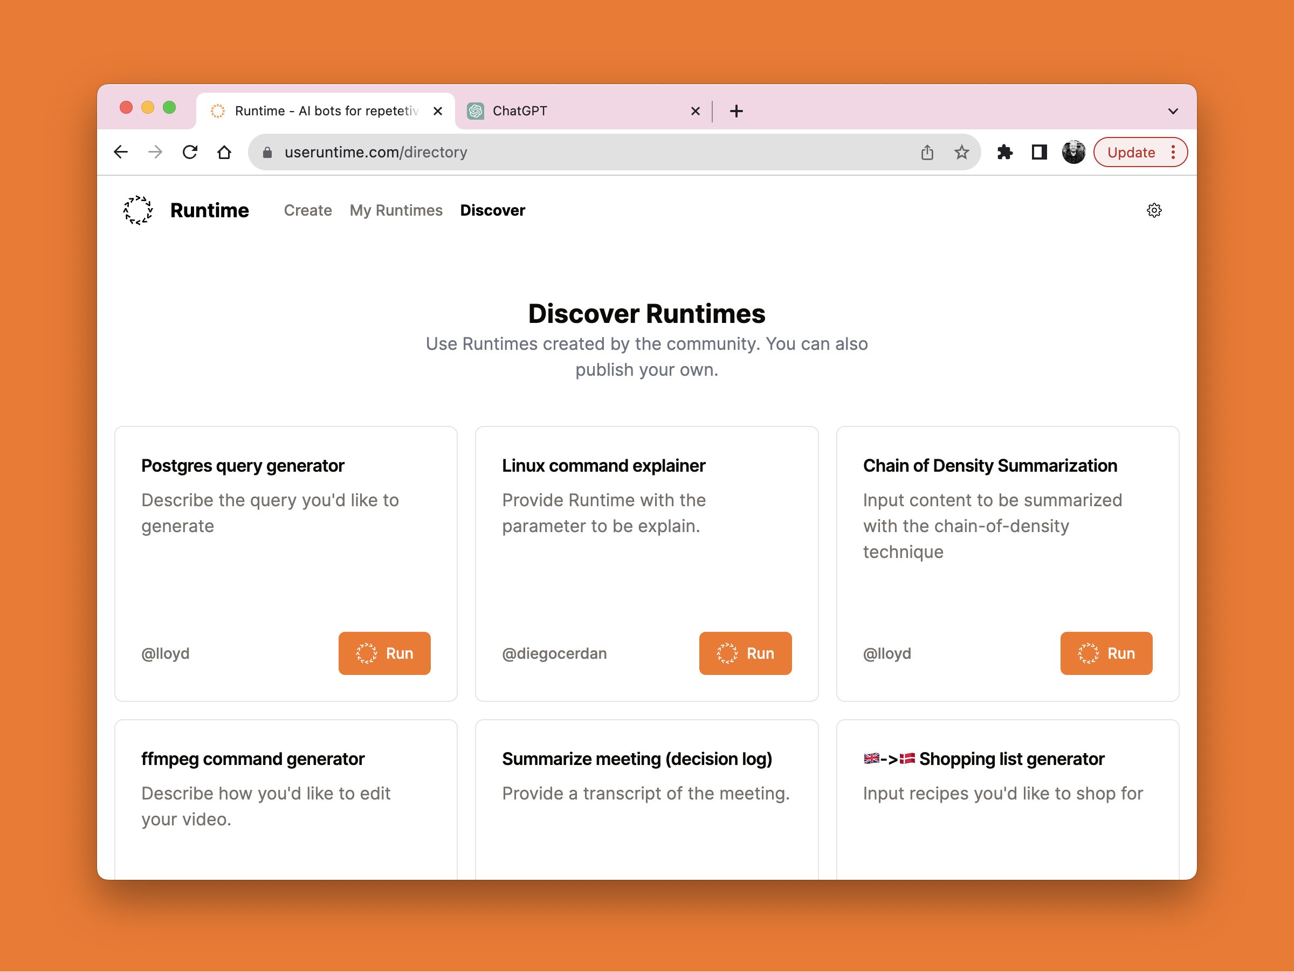
Task: Click the share icon in the address bar
Action: (x=927, y=152)
